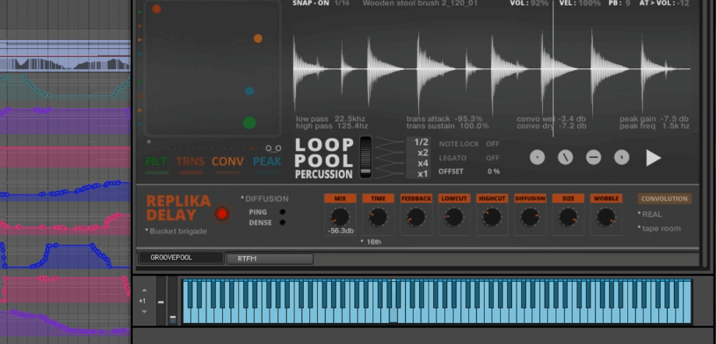Click the low pass 22.5khz readout
The width and height of the screenshot is (716, 344).
coord(330,119)
